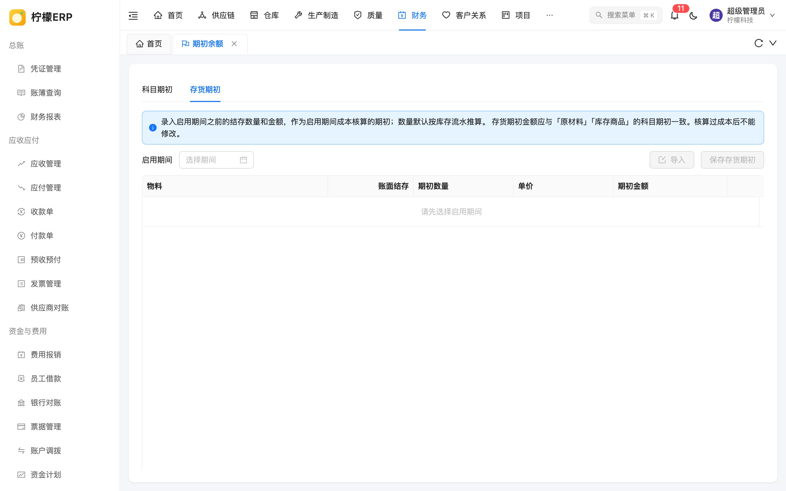The image size is (786, 491).
Task: Open the calendar icon in 启用期间 picker
Action: point(243,160)
